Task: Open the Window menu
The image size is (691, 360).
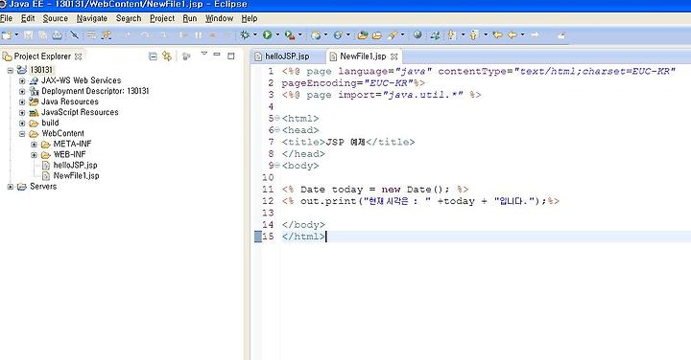Action: 219,18
